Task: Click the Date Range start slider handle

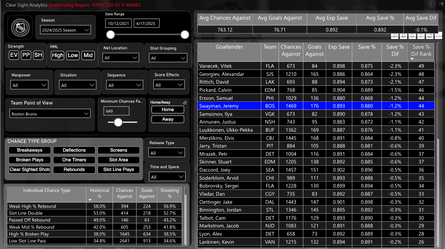Action: click(x=110, y=34)
